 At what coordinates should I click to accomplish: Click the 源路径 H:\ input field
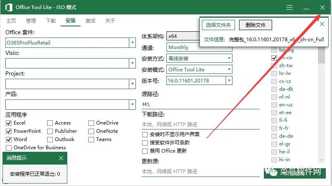201,104
